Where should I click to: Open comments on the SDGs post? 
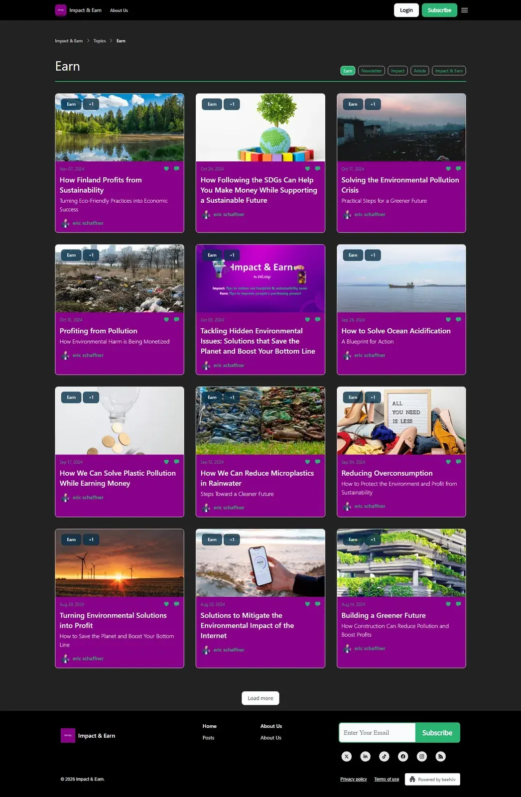(318, 169)
